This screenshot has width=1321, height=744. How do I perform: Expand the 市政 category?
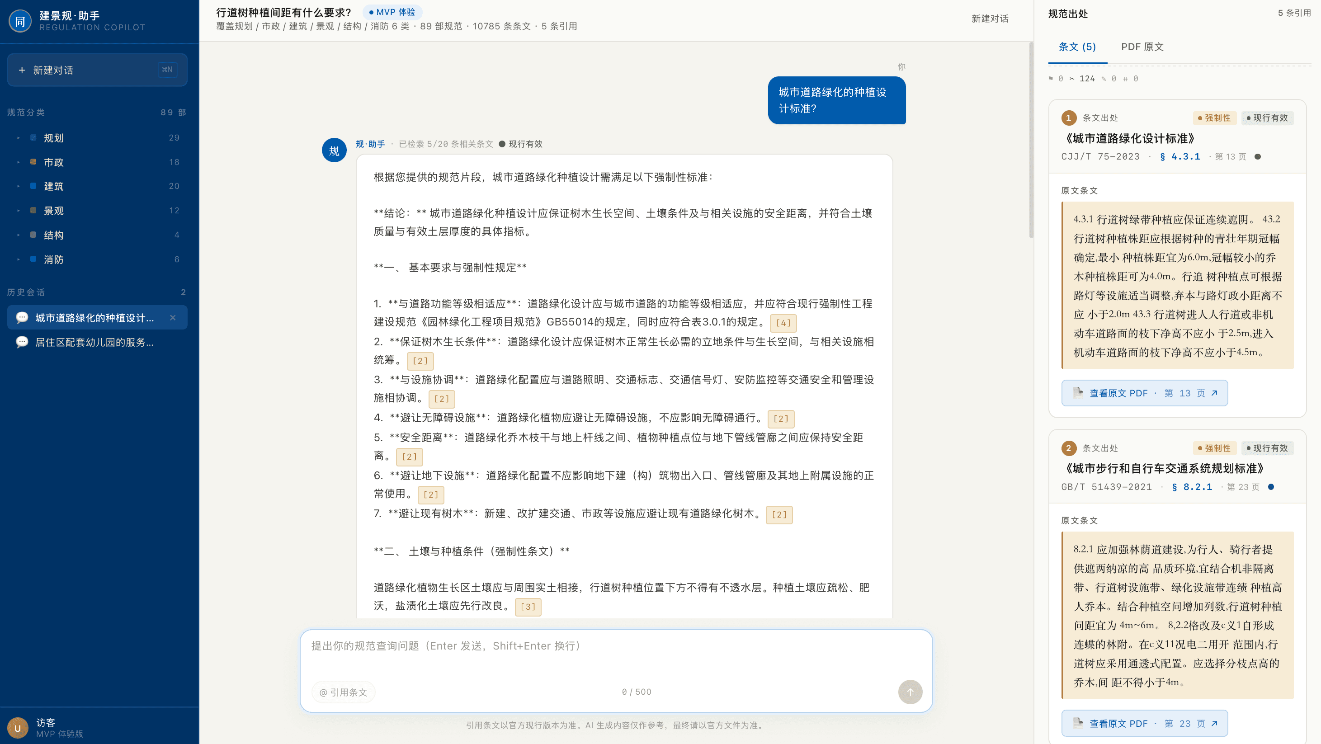click(19, 161)
